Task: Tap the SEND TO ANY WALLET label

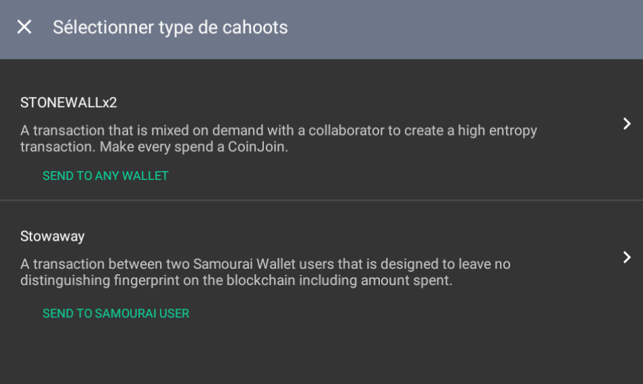Action: coord(105,176)
